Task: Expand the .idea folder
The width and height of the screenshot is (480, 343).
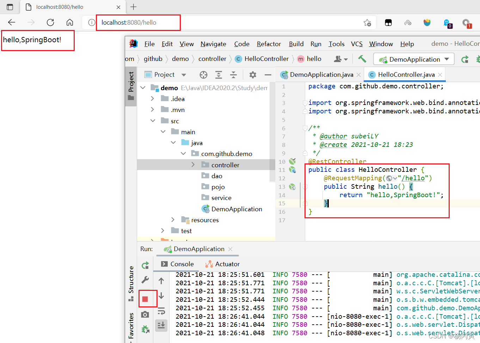Action: (153, 99)
